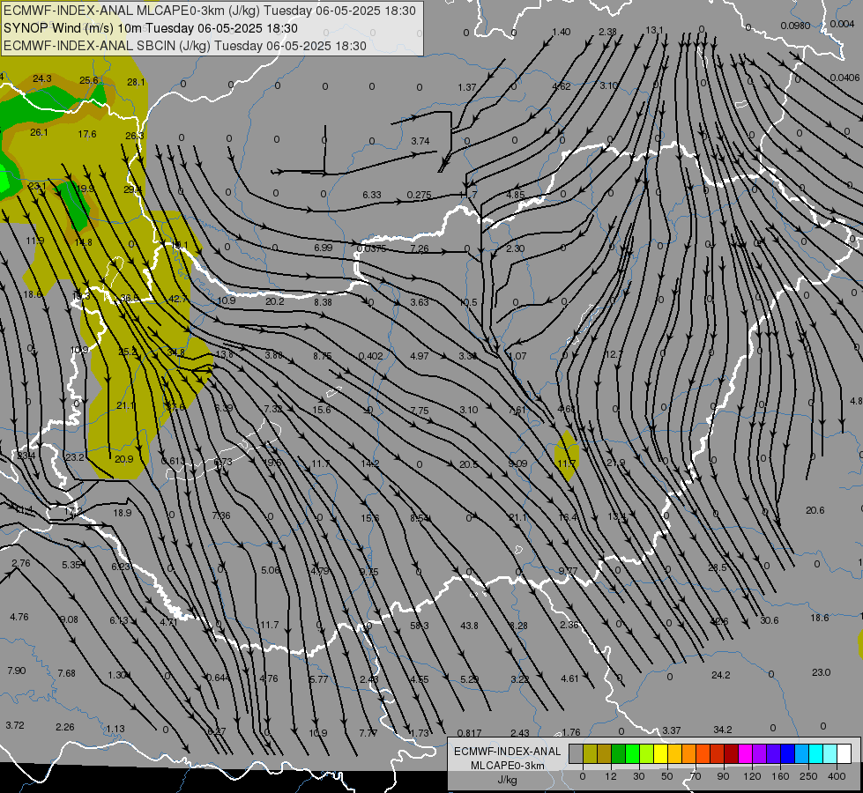
Task: Click the map value '3.72'
Action: [15, 725]
